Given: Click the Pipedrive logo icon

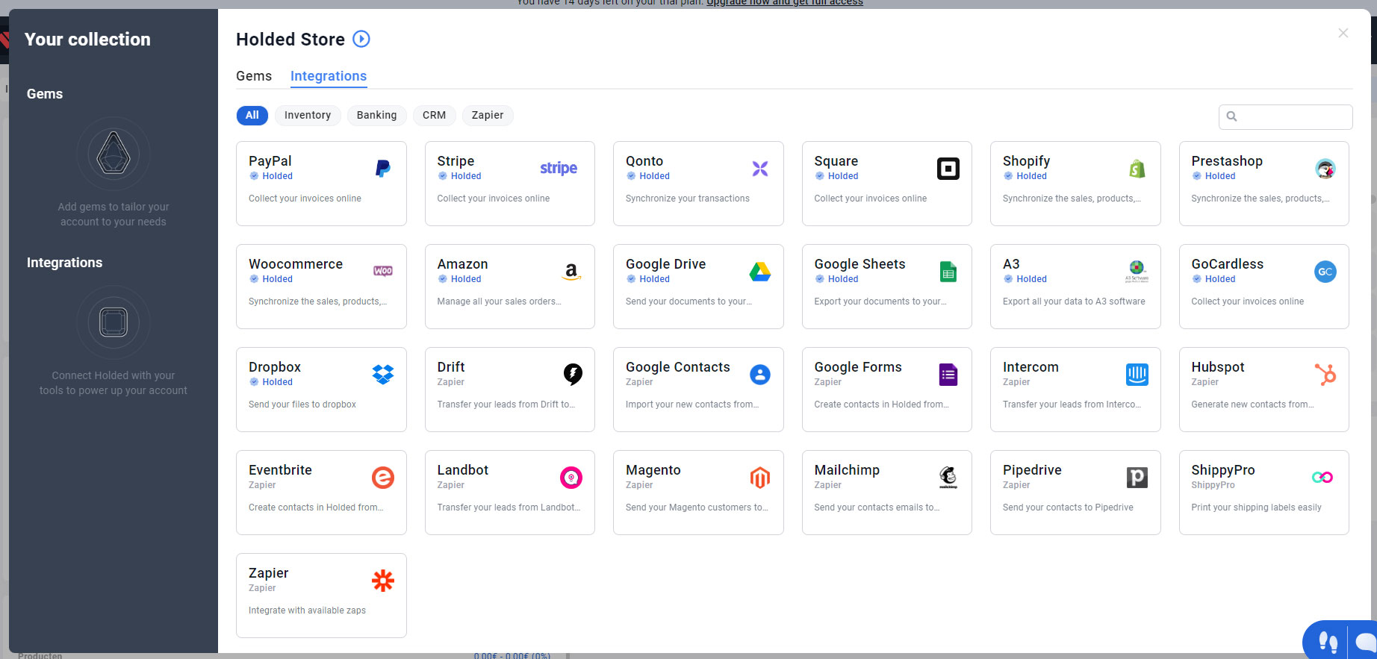Looking at the screenshot, I should pyautogui.click(x=1137, y=478).
